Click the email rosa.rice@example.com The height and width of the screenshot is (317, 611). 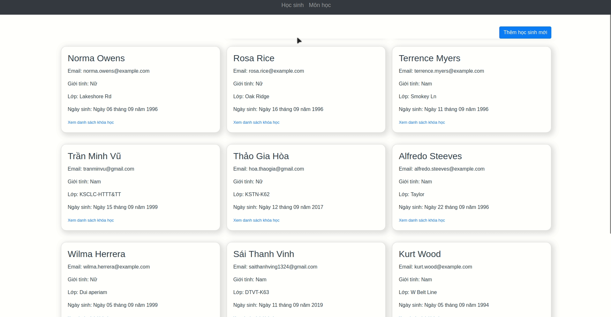276,71
